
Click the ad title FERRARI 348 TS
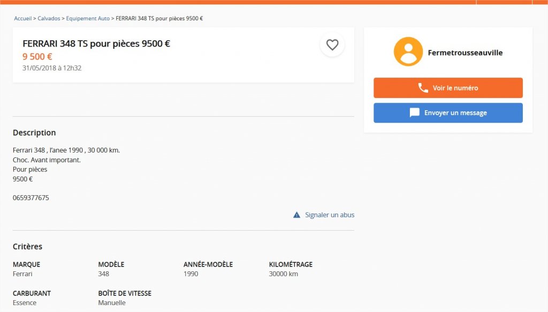coord(96,44)
